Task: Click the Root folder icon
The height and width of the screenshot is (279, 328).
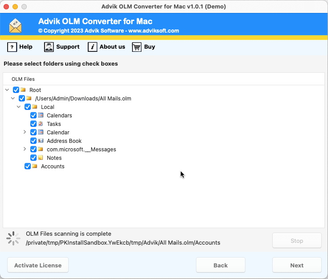Action: pos(23,90)
